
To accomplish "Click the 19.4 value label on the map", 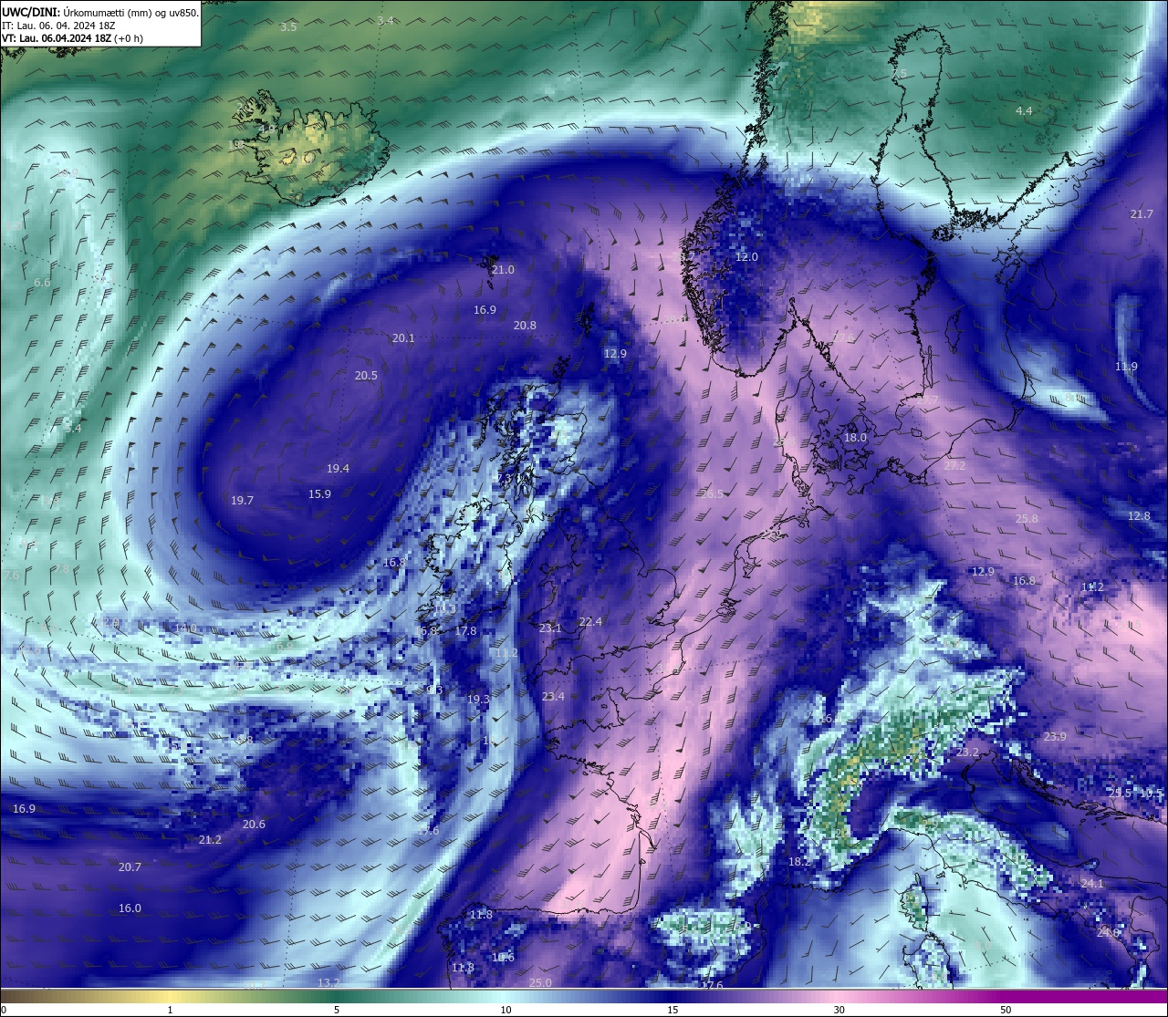I will point(338,469).
